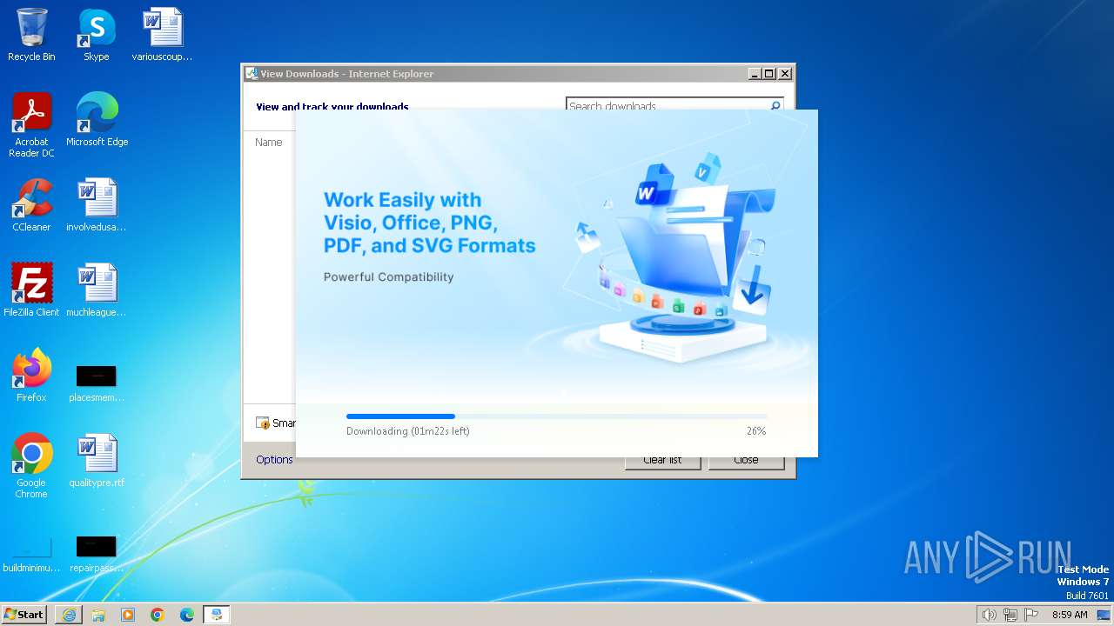Maximize the View Downloads window
This screenshot has height=626, width=1114.
click(769, 74)
